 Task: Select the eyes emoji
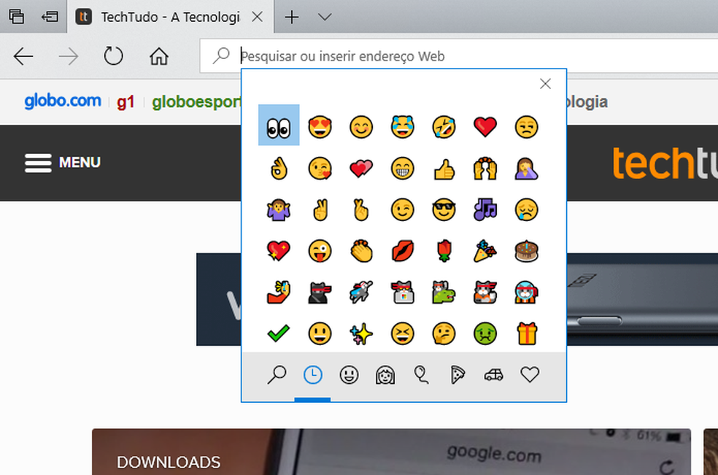[278, 125]
